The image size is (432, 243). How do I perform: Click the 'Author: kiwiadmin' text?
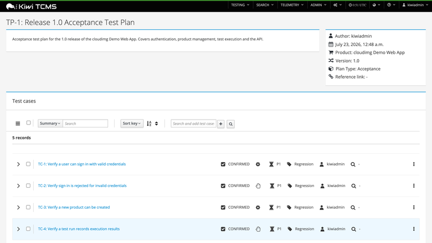tap(353, 36)
